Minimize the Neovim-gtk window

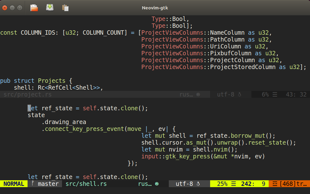13,7
